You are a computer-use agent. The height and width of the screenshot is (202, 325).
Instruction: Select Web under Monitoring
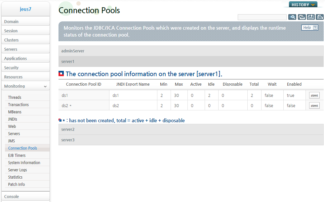(27, 126)
